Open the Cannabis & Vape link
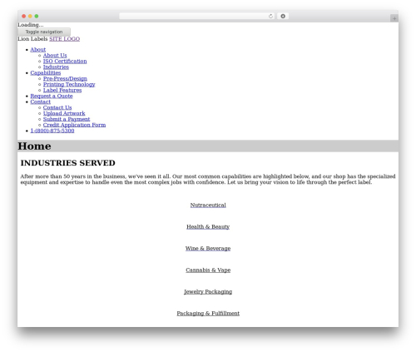The width and height of the screenshot is (416, 352). [x=208, y=270]
